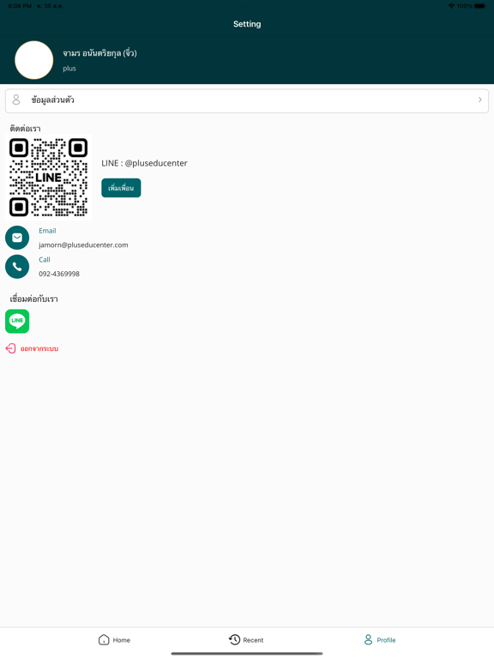Select the Profile tab

(380, 640)
